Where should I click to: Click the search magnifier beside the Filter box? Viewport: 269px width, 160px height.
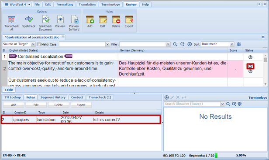pos(175,44)
